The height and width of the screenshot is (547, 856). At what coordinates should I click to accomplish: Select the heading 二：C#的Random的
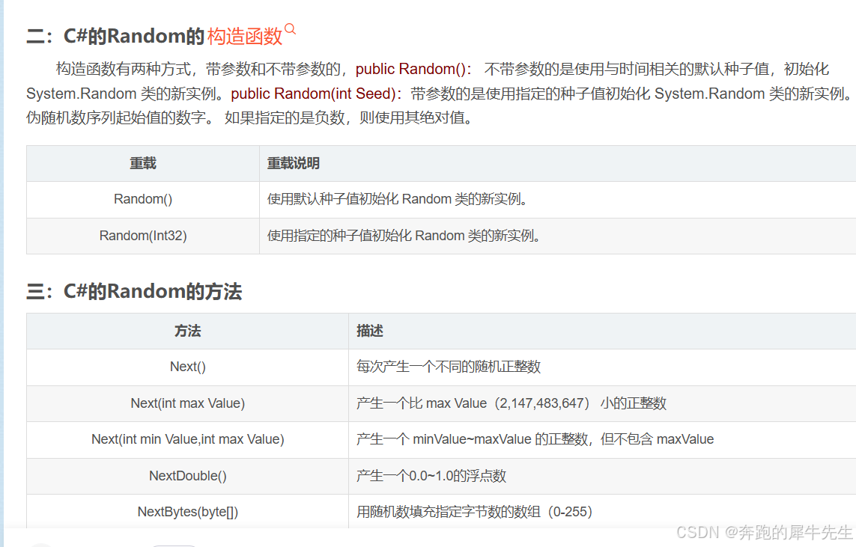pos(115,36)
